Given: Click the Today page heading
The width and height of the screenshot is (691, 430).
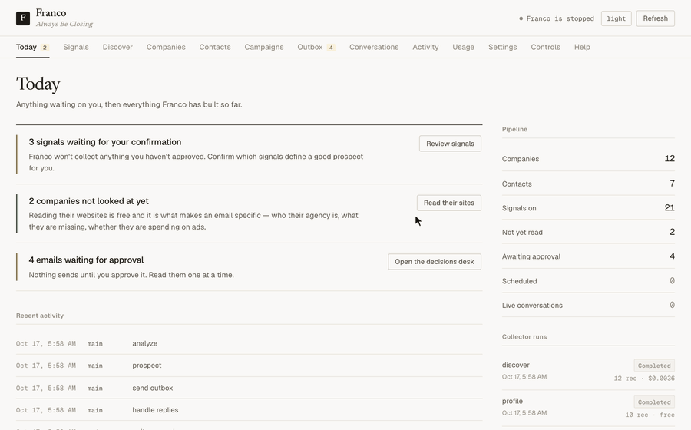Looking at the screenshot, I should (38, 84).
